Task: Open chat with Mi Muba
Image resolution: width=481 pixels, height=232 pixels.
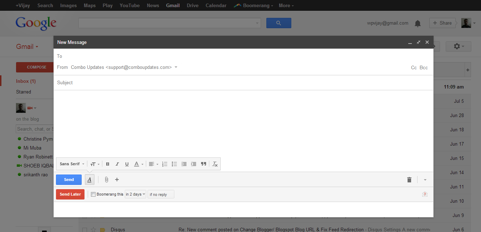Action: pyautogui.click(x=32, y=148)
